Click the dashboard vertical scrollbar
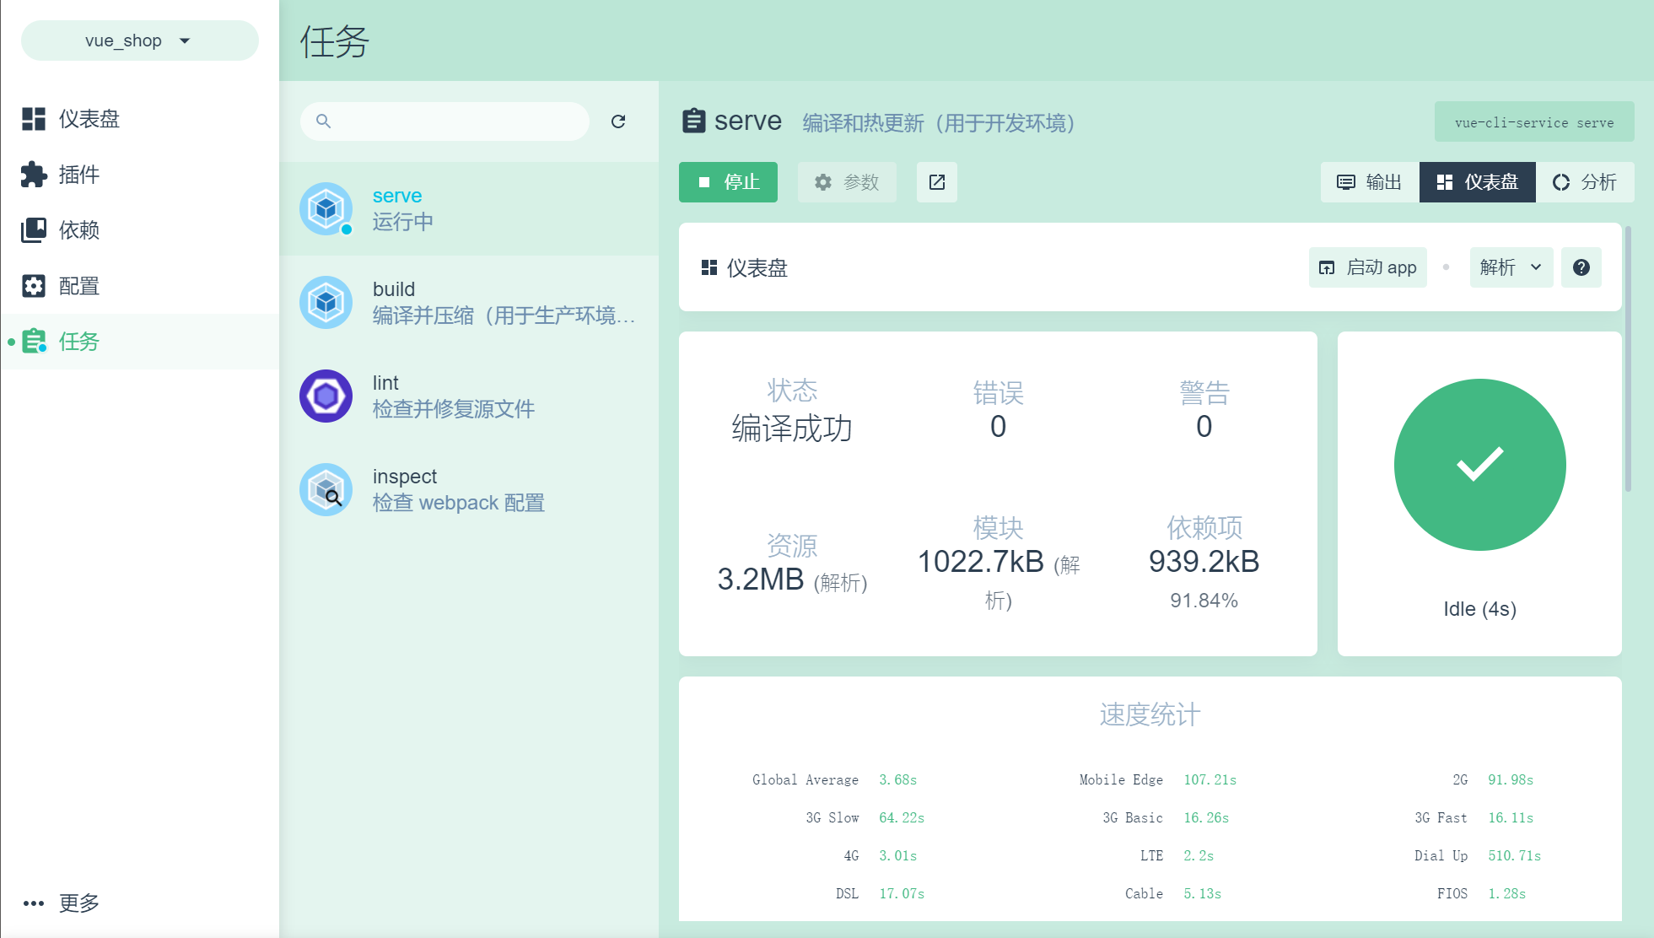 click(x=1627, y=358)
